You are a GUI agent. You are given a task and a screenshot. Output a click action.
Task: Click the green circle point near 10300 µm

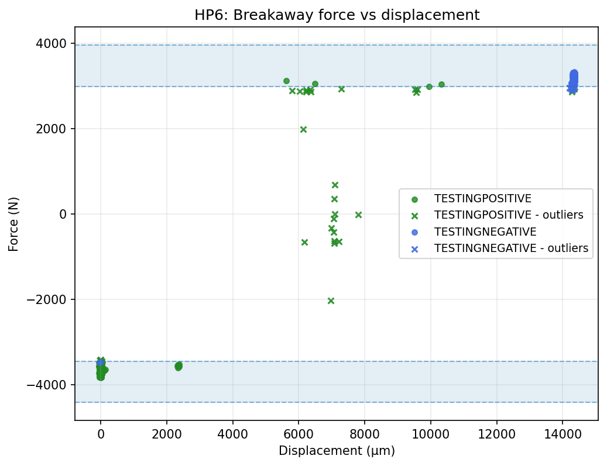coord(441,84)
